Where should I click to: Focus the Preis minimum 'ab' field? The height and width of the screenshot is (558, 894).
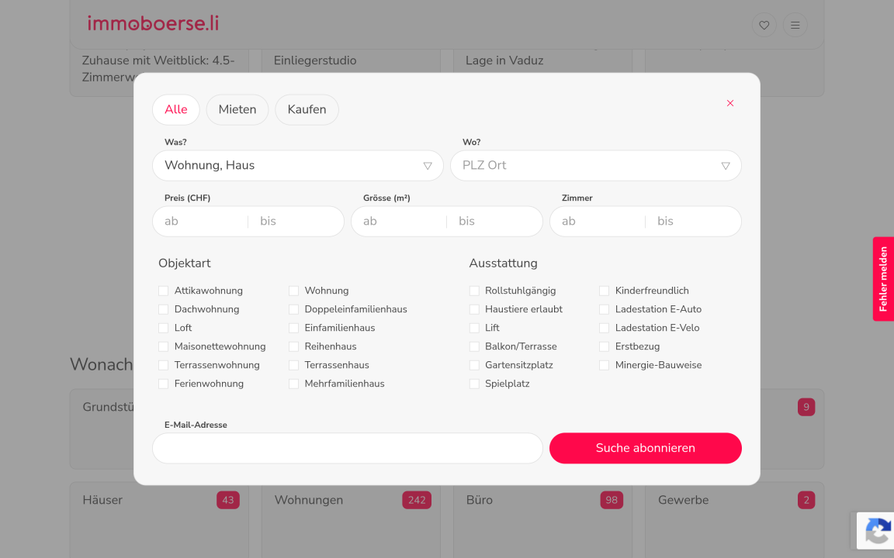point(200,222)
